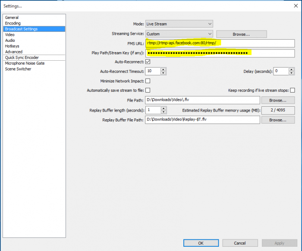
Task: Select the Encoding settings category
Action: pos(34,23)
